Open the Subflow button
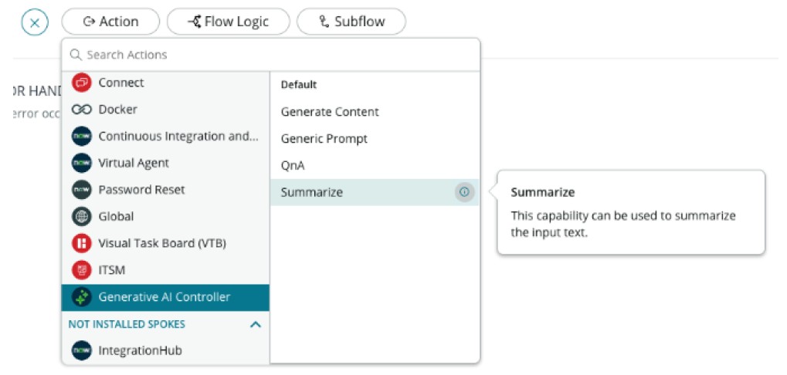This screenshot has height=375, width=787. point(351,22)
